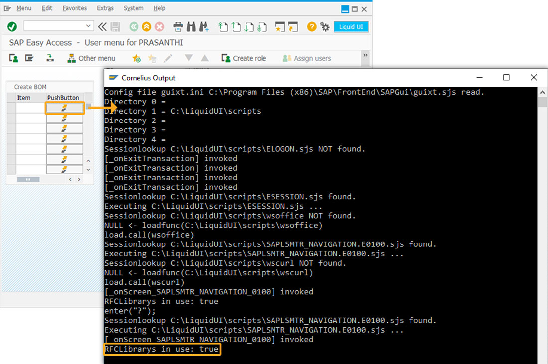Open Customize Local Layout gear icon
The image size is (548, 364).
click(x=325, y=27)
